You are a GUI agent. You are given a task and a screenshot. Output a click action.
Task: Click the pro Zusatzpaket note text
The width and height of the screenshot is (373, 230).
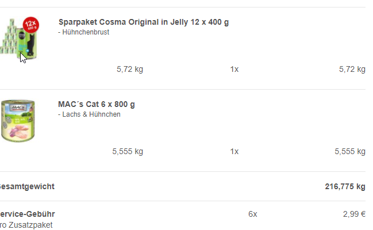tap(26, 225)
